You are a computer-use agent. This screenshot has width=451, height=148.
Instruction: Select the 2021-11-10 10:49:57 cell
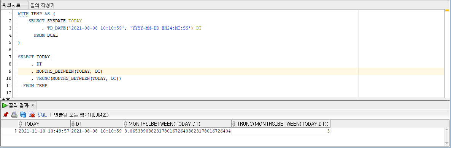click(44, 131)
